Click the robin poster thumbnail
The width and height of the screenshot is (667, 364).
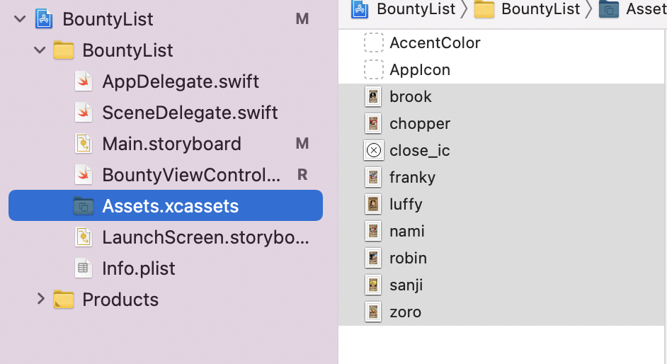373,258
